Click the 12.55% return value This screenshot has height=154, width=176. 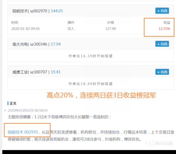(164, 29)
